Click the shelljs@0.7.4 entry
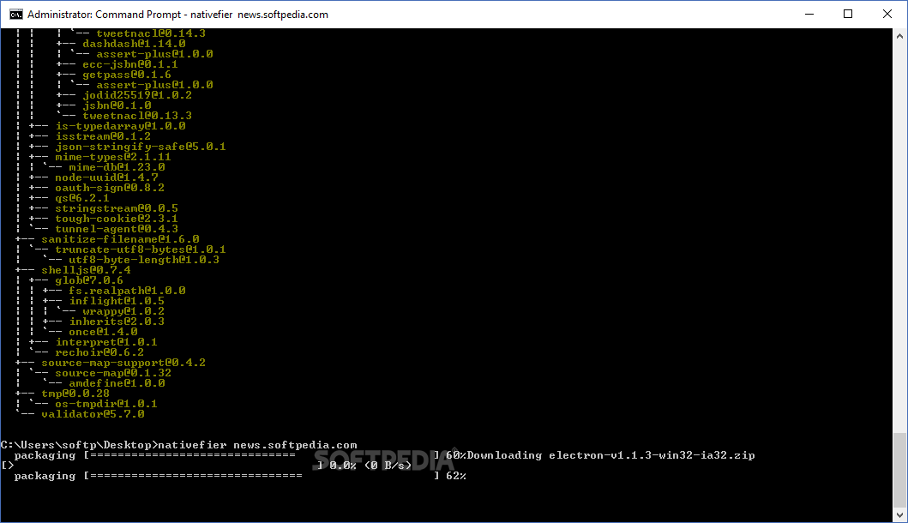Screen dimensions: 908x523 (x=87, y=270)
